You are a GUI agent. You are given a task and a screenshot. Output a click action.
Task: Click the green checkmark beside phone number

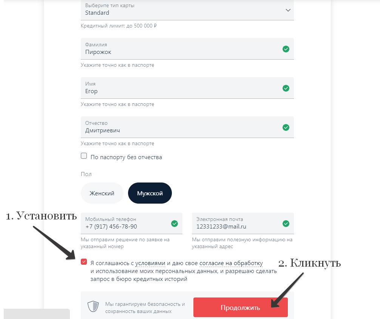(175, 224)
